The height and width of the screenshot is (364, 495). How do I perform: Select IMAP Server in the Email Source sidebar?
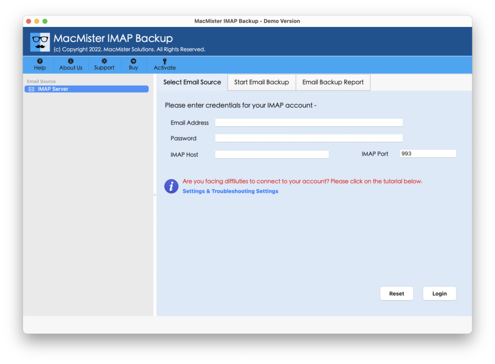click(x=53, y=89)
